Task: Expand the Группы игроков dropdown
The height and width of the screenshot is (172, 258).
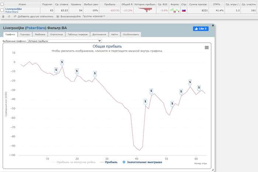Action: [94, 16]
